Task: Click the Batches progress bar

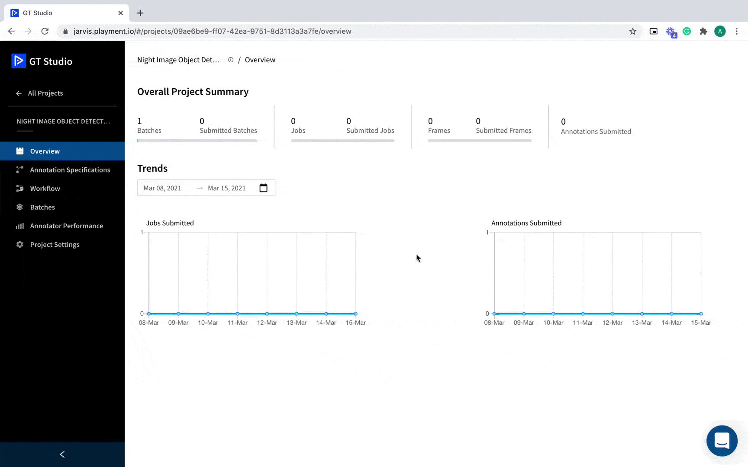Action: click(197, 141)
